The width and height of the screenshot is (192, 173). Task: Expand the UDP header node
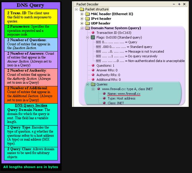82,23
